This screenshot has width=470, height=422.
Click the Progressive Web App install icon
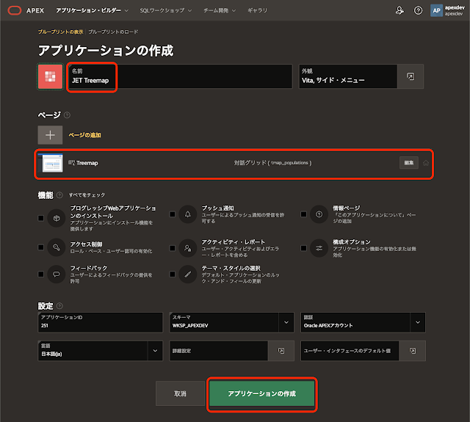click(57, 218)
